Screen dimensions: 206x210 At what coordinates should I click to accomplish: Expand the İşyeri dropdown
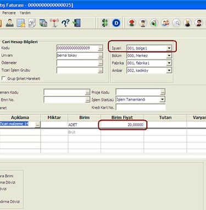pyautogui.click(x=169, y=48)
